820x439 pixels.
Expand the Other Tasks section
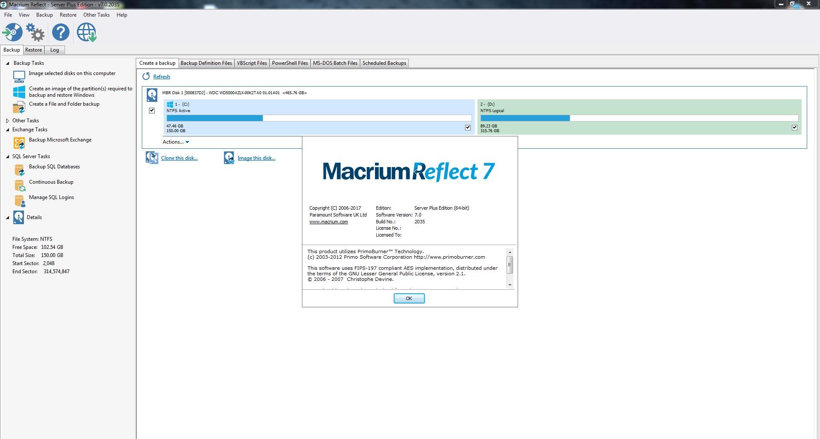[x=8, y=121]
